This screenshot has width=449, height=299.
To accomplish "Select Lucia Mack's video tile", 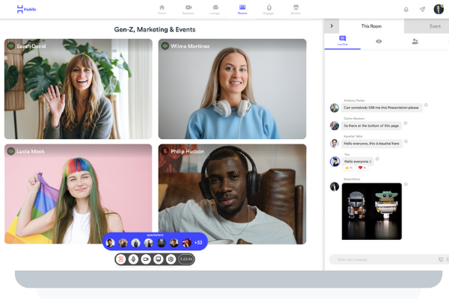I will (78, 194).
